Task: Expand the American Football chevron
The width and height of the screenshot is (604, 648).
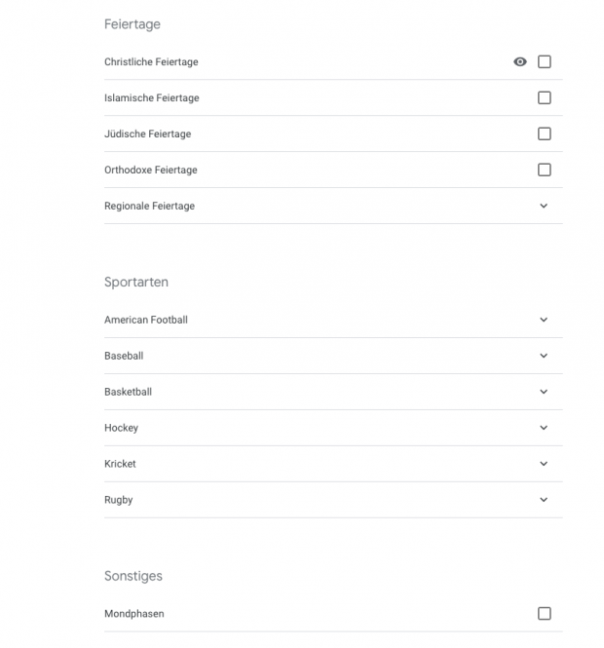Action: pyautogui.click(x=544, y=320)
